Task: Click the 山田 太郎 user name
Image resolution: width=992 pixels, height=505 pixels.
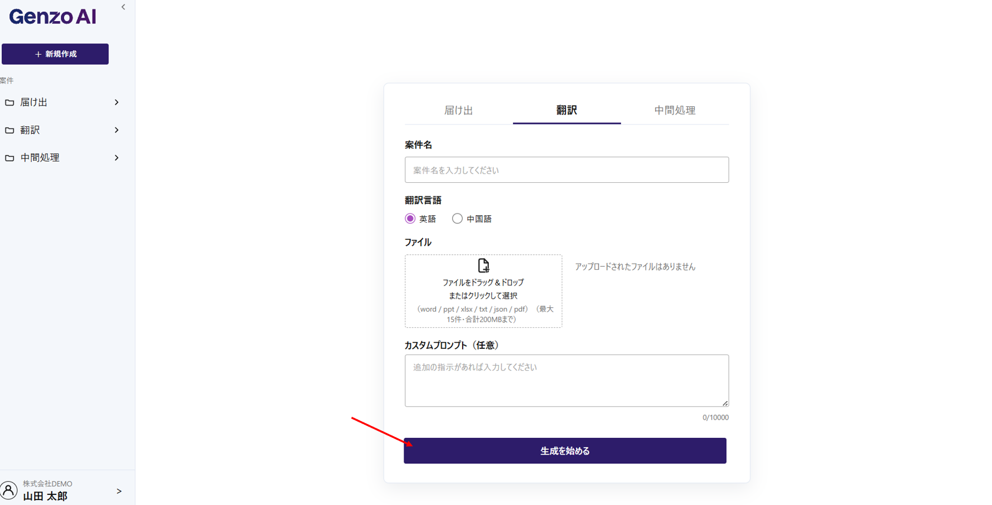Action: click(45, 496)
